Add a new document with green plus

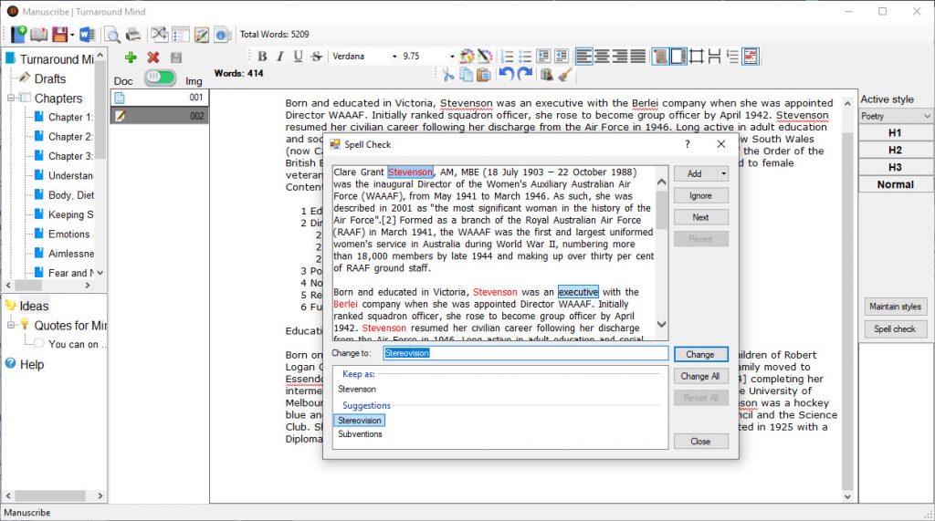point(131,57)
